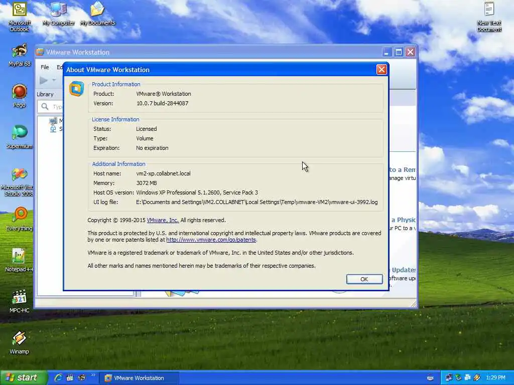Click the power on play button
514x385 pixels.
(43, 80)
